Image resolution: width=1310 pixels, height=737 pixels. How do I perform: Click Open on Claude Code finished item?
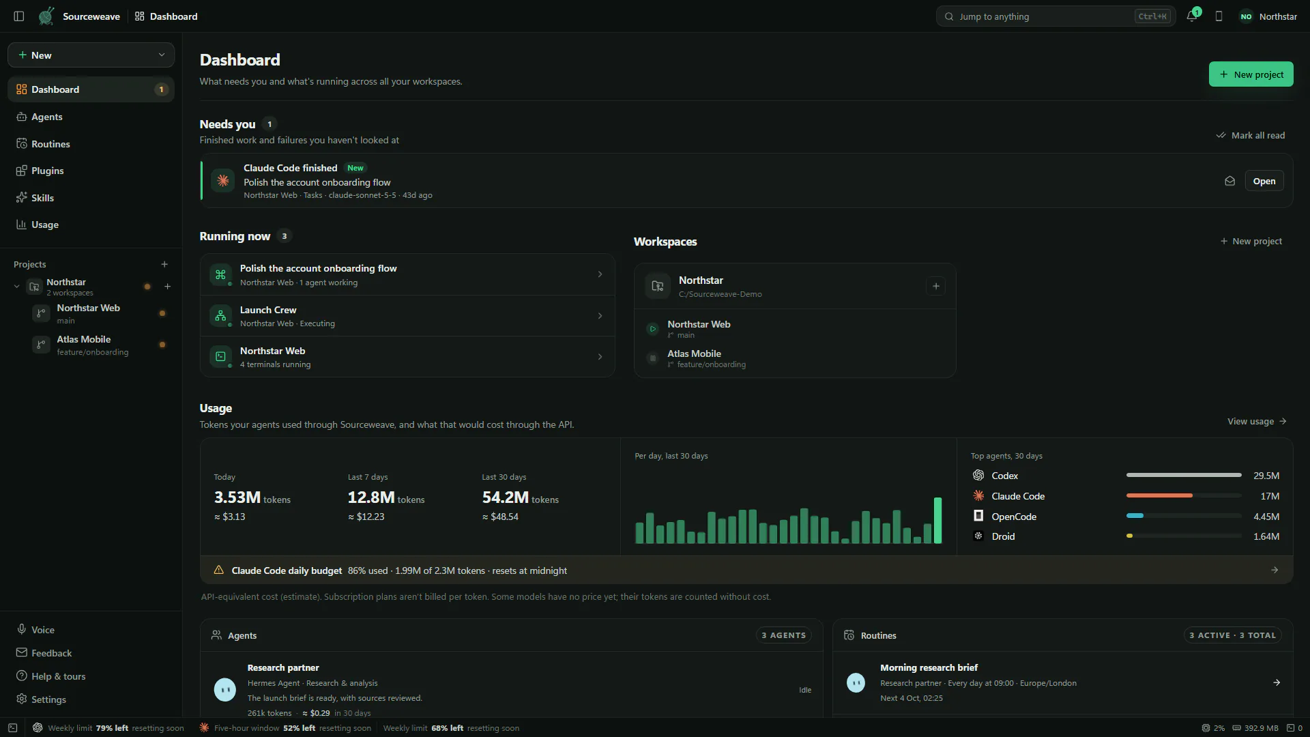[x=1264, y=181]
